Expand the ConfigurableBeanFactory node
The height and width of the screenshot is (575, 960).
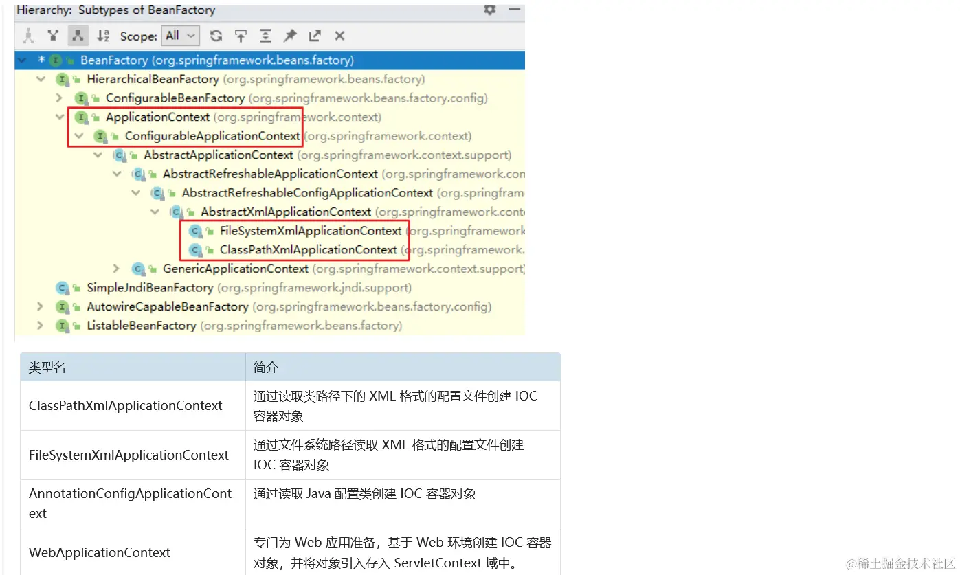59,98
